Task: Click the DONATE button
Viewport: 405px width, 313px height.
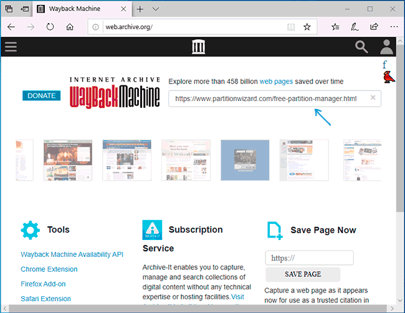Action: [42, 95]
